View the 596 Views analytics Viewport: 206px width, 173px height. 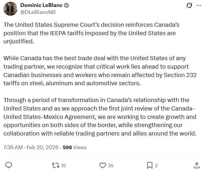[x=75, y=147]
